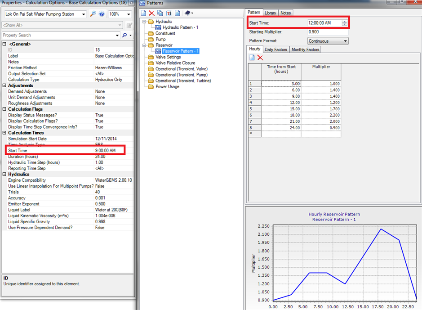Collapse the Adjustments section header

click(4, 85)
